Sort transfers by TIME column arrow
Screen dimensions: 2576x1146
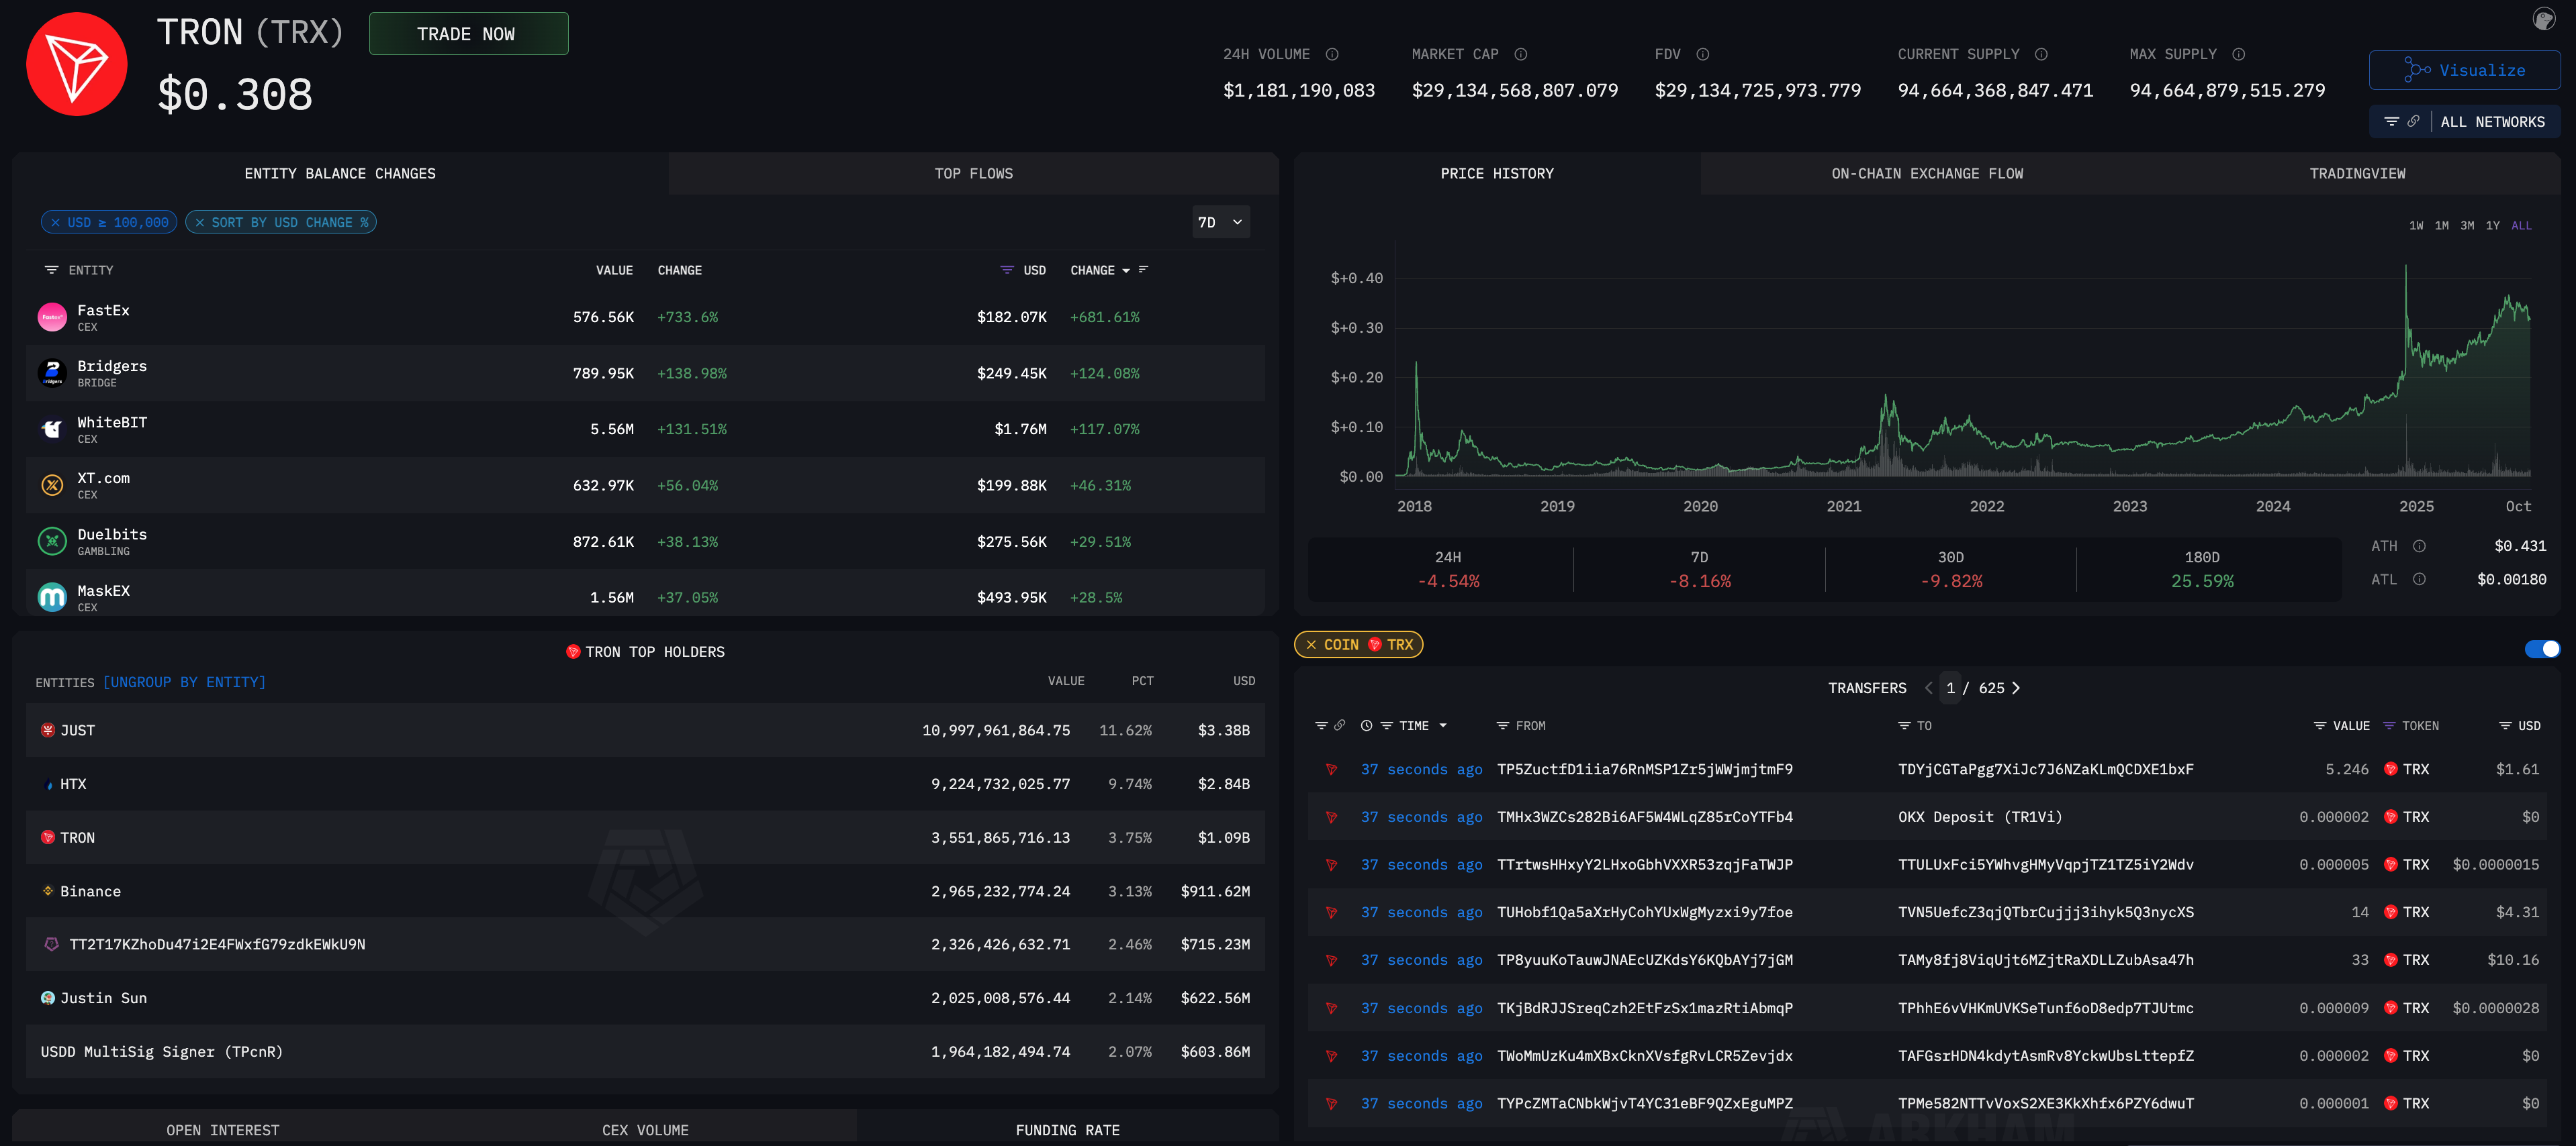pos(1443,727)
